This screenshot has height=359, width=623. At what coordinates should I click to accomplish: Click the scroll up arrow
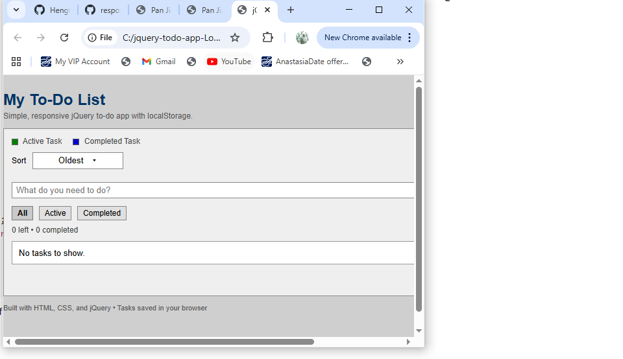click(419, 81)
